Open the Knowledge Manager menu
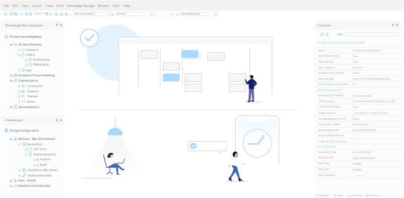 coord(81,5)
